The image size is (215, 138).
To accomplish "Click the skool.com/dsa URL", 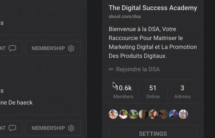I will [125, 16].
